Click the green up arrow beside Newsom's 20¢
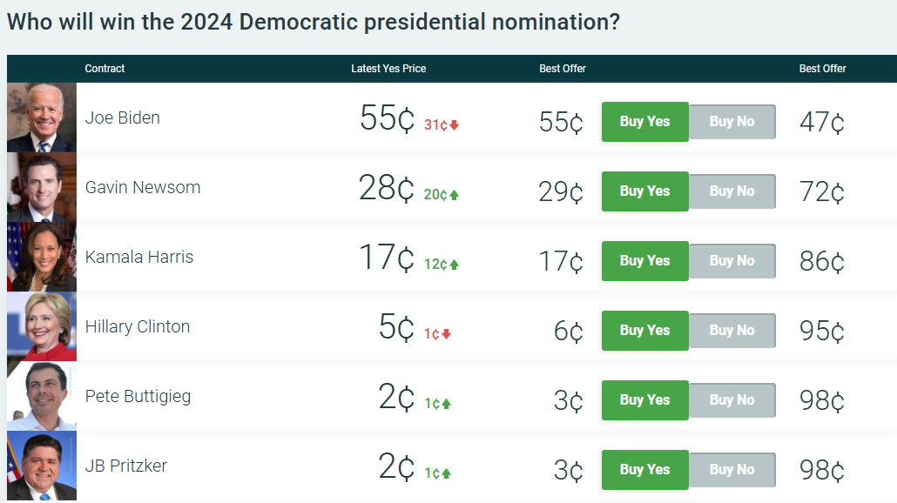This screenshot has height=503, width=897. pos(455,195)
